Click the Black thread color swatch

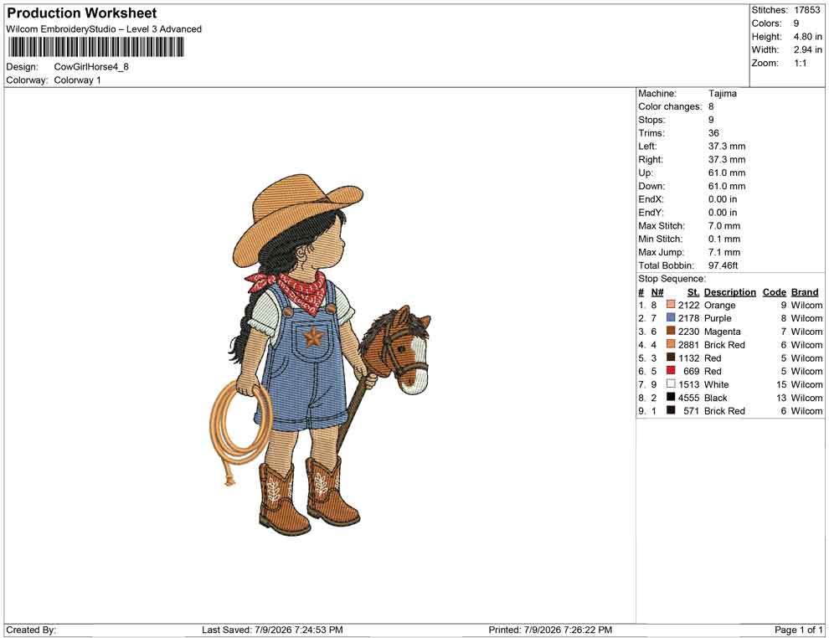pos(671,397)
